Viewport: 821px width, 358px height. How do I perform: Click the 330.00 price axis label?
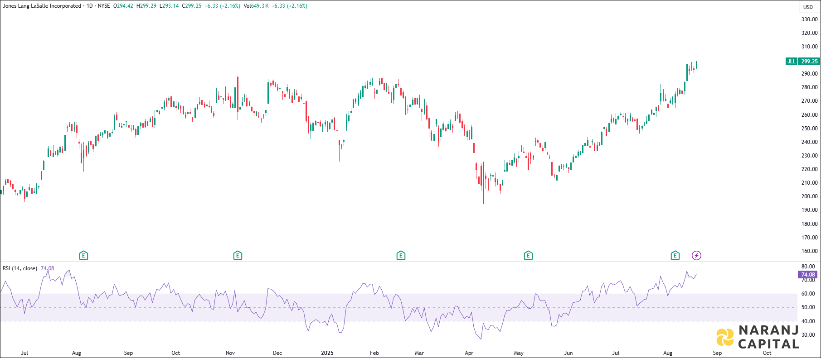click(x=810, y=19)
